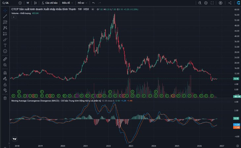Image resolution: width=241 pixels, height=148 pixels.
Task: Click the 2024 label on time axis
Action: 154,146
